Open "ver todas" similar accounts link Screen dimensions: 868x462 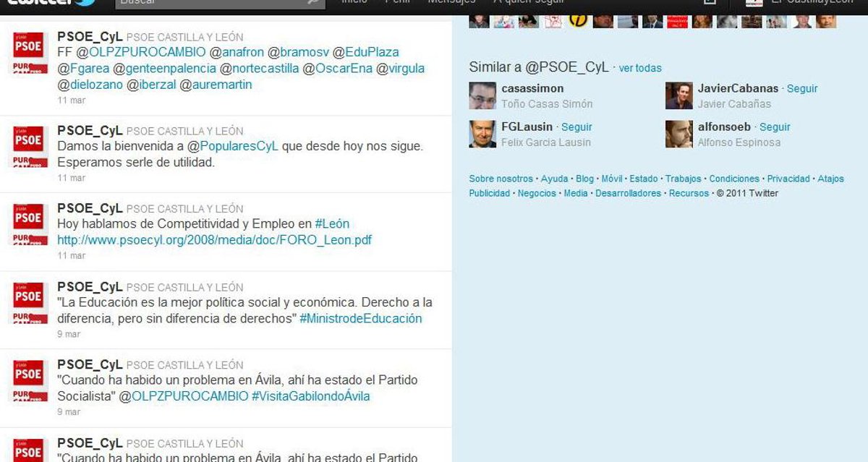tap(640, 68)
